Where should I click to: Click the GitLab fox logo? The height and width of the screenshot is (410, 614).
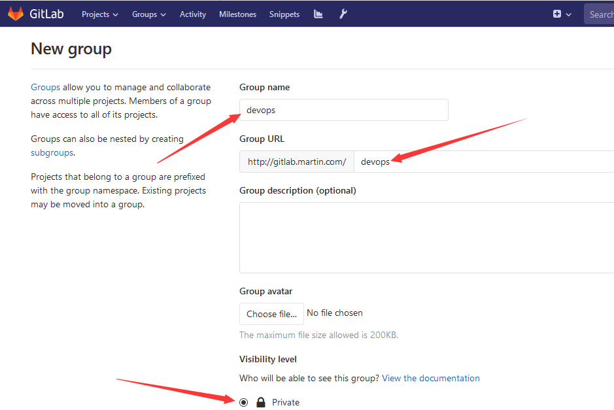point(16,14)
